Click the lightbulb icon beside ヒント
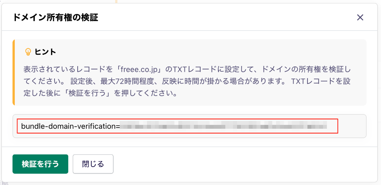This screenshot has width=381, height=185. (x=28, y=52)
